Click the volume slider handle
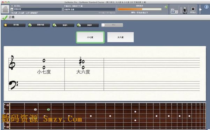The height and width of the screenshot is (130, 210). tap(200, 9)
